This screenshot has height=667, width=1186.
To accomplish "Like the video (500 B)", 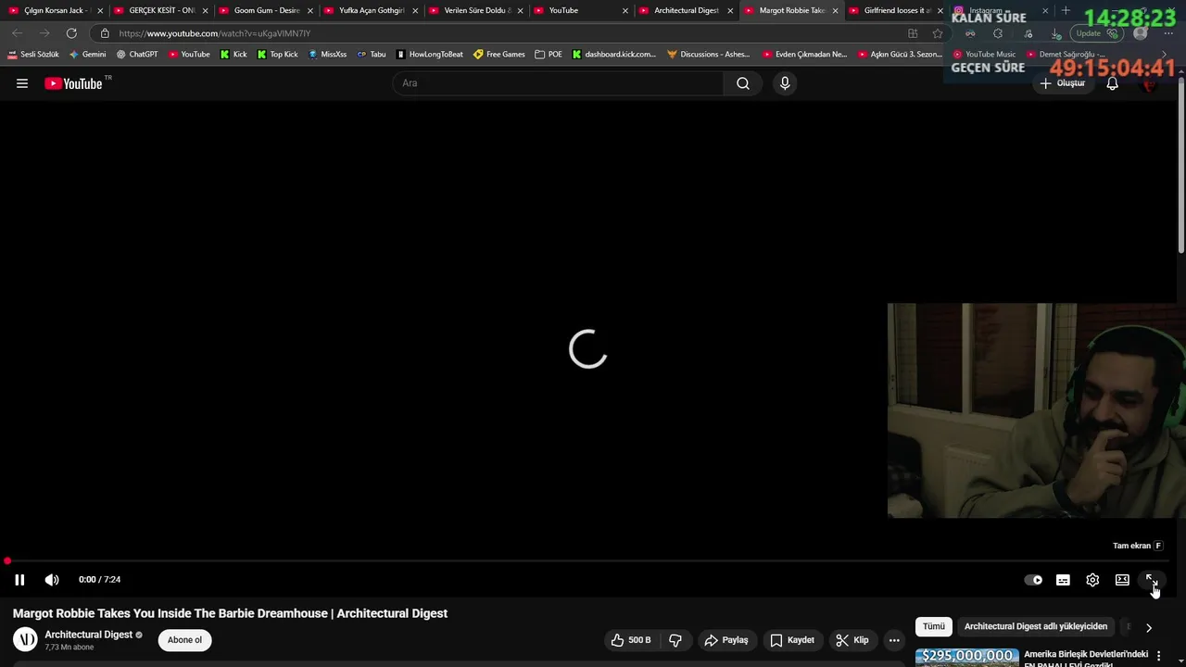I will pyautogui.click(x=631, y=640).
